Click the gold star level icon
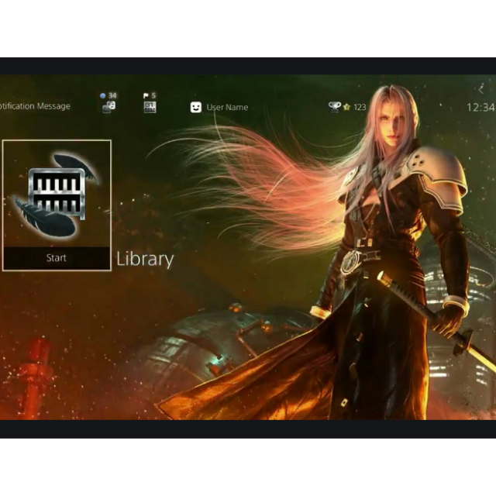The width and height of the screenshot is (496, 496). click(346, 107)
